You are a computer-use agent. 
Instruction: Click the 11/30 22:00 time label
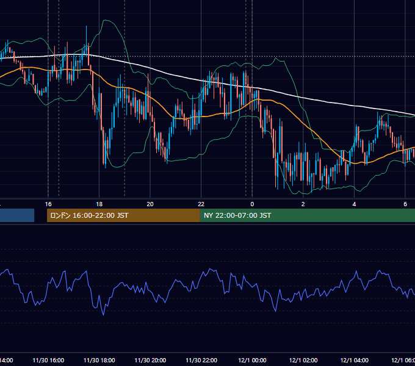tap(201, 361)
